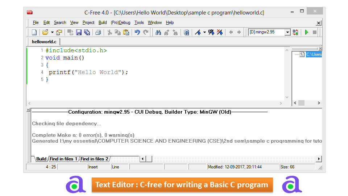Open the Help menu
Screen dimensions: 348x196
coord(170,23)
